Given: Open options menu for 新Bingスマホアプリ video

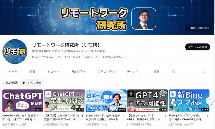Looking at the screenshot, I should coord(207,115).
